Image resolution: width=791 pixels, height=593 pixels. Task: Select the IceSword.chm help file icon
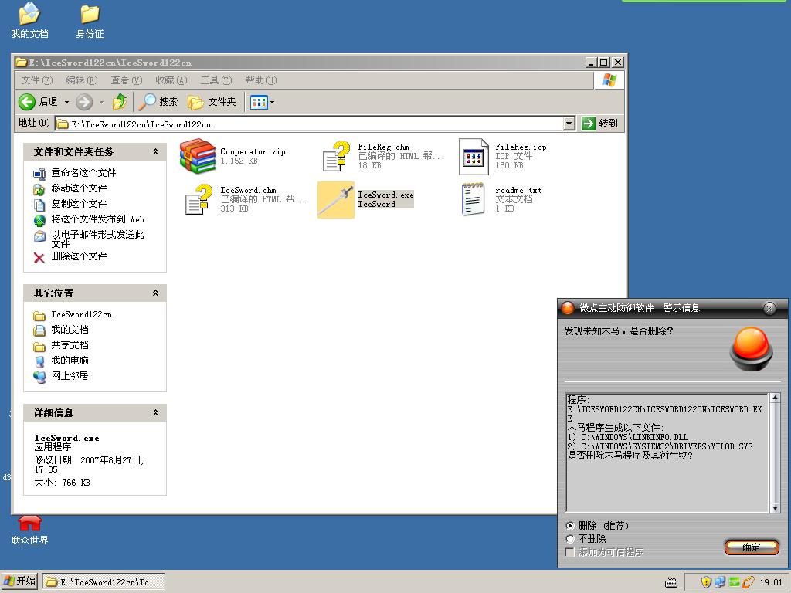[x=198, y=200]
